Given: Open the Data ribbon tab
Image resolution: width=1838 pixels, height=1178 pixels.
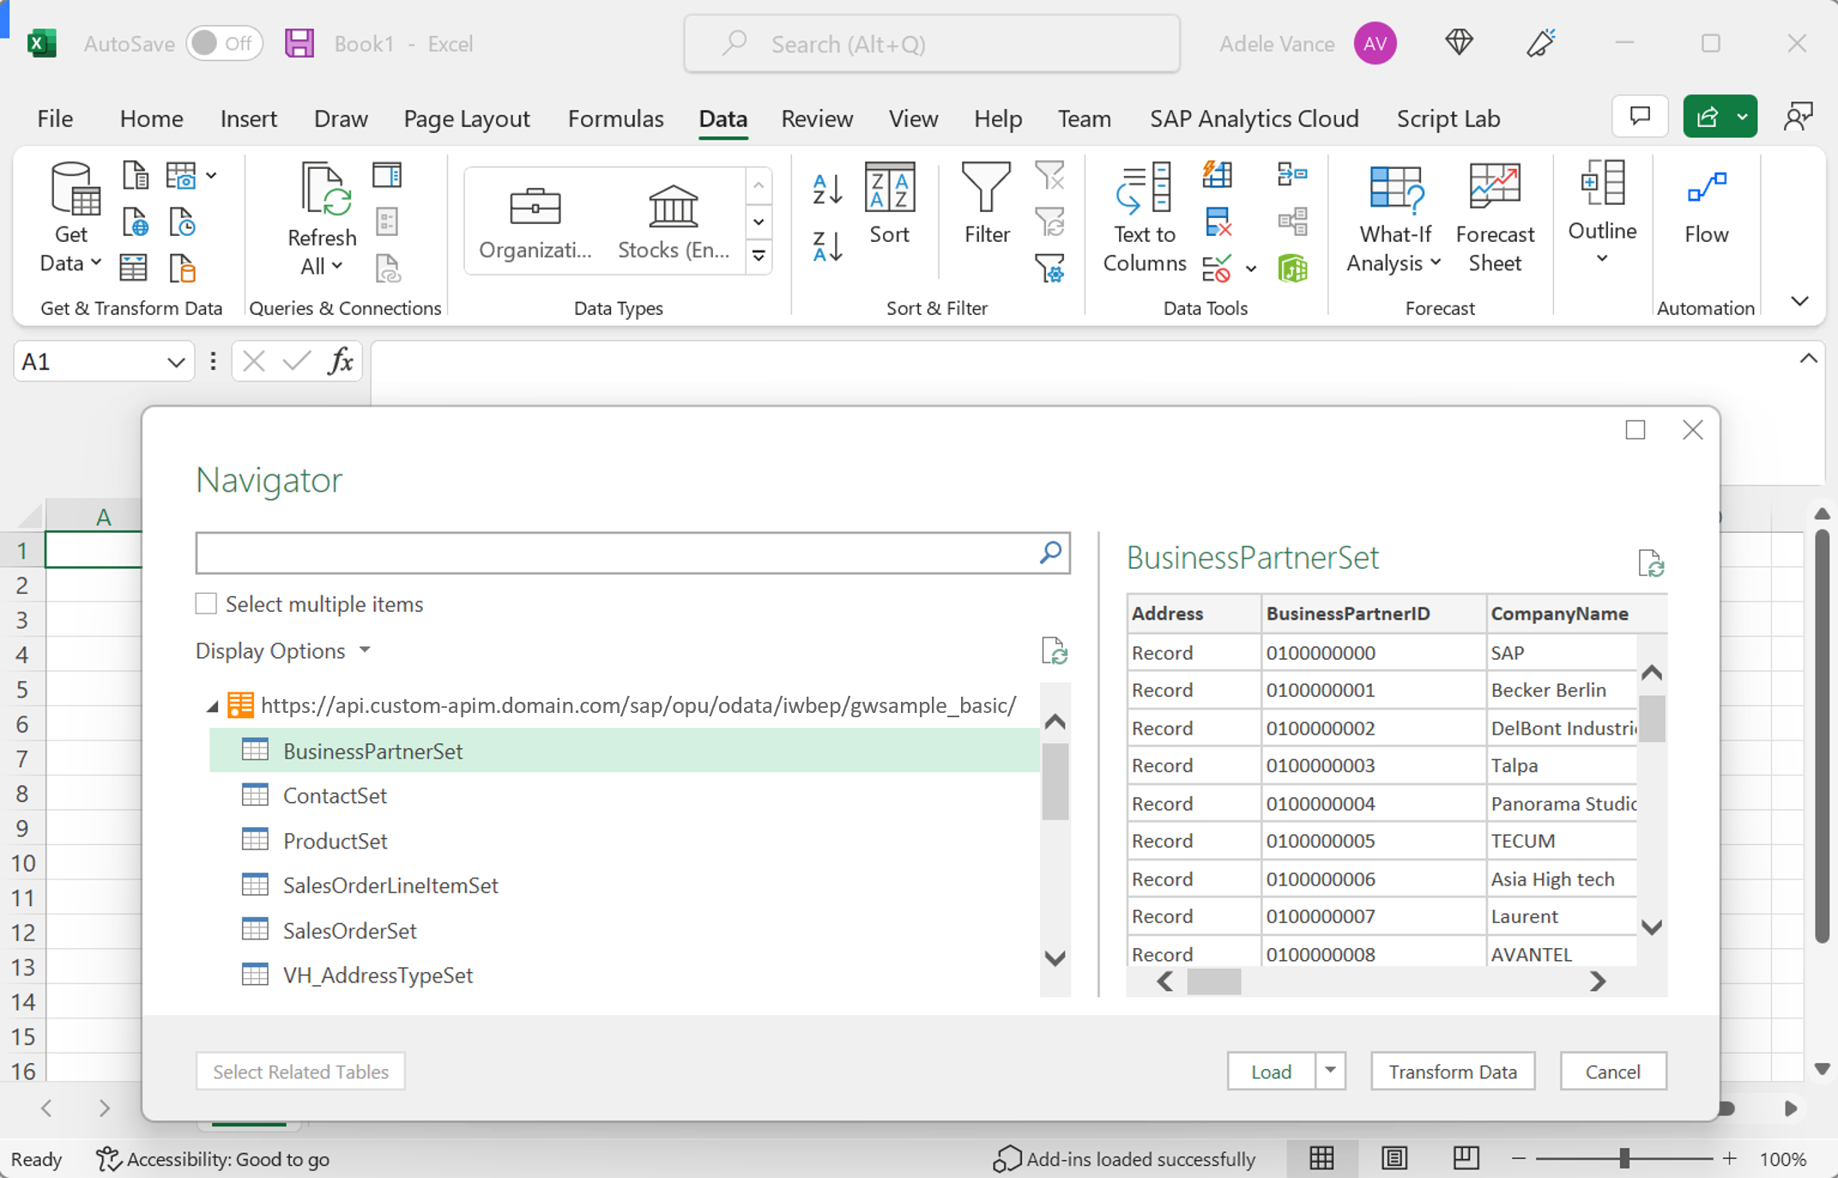Looking at the screenshot, I should tap(723, 118).
